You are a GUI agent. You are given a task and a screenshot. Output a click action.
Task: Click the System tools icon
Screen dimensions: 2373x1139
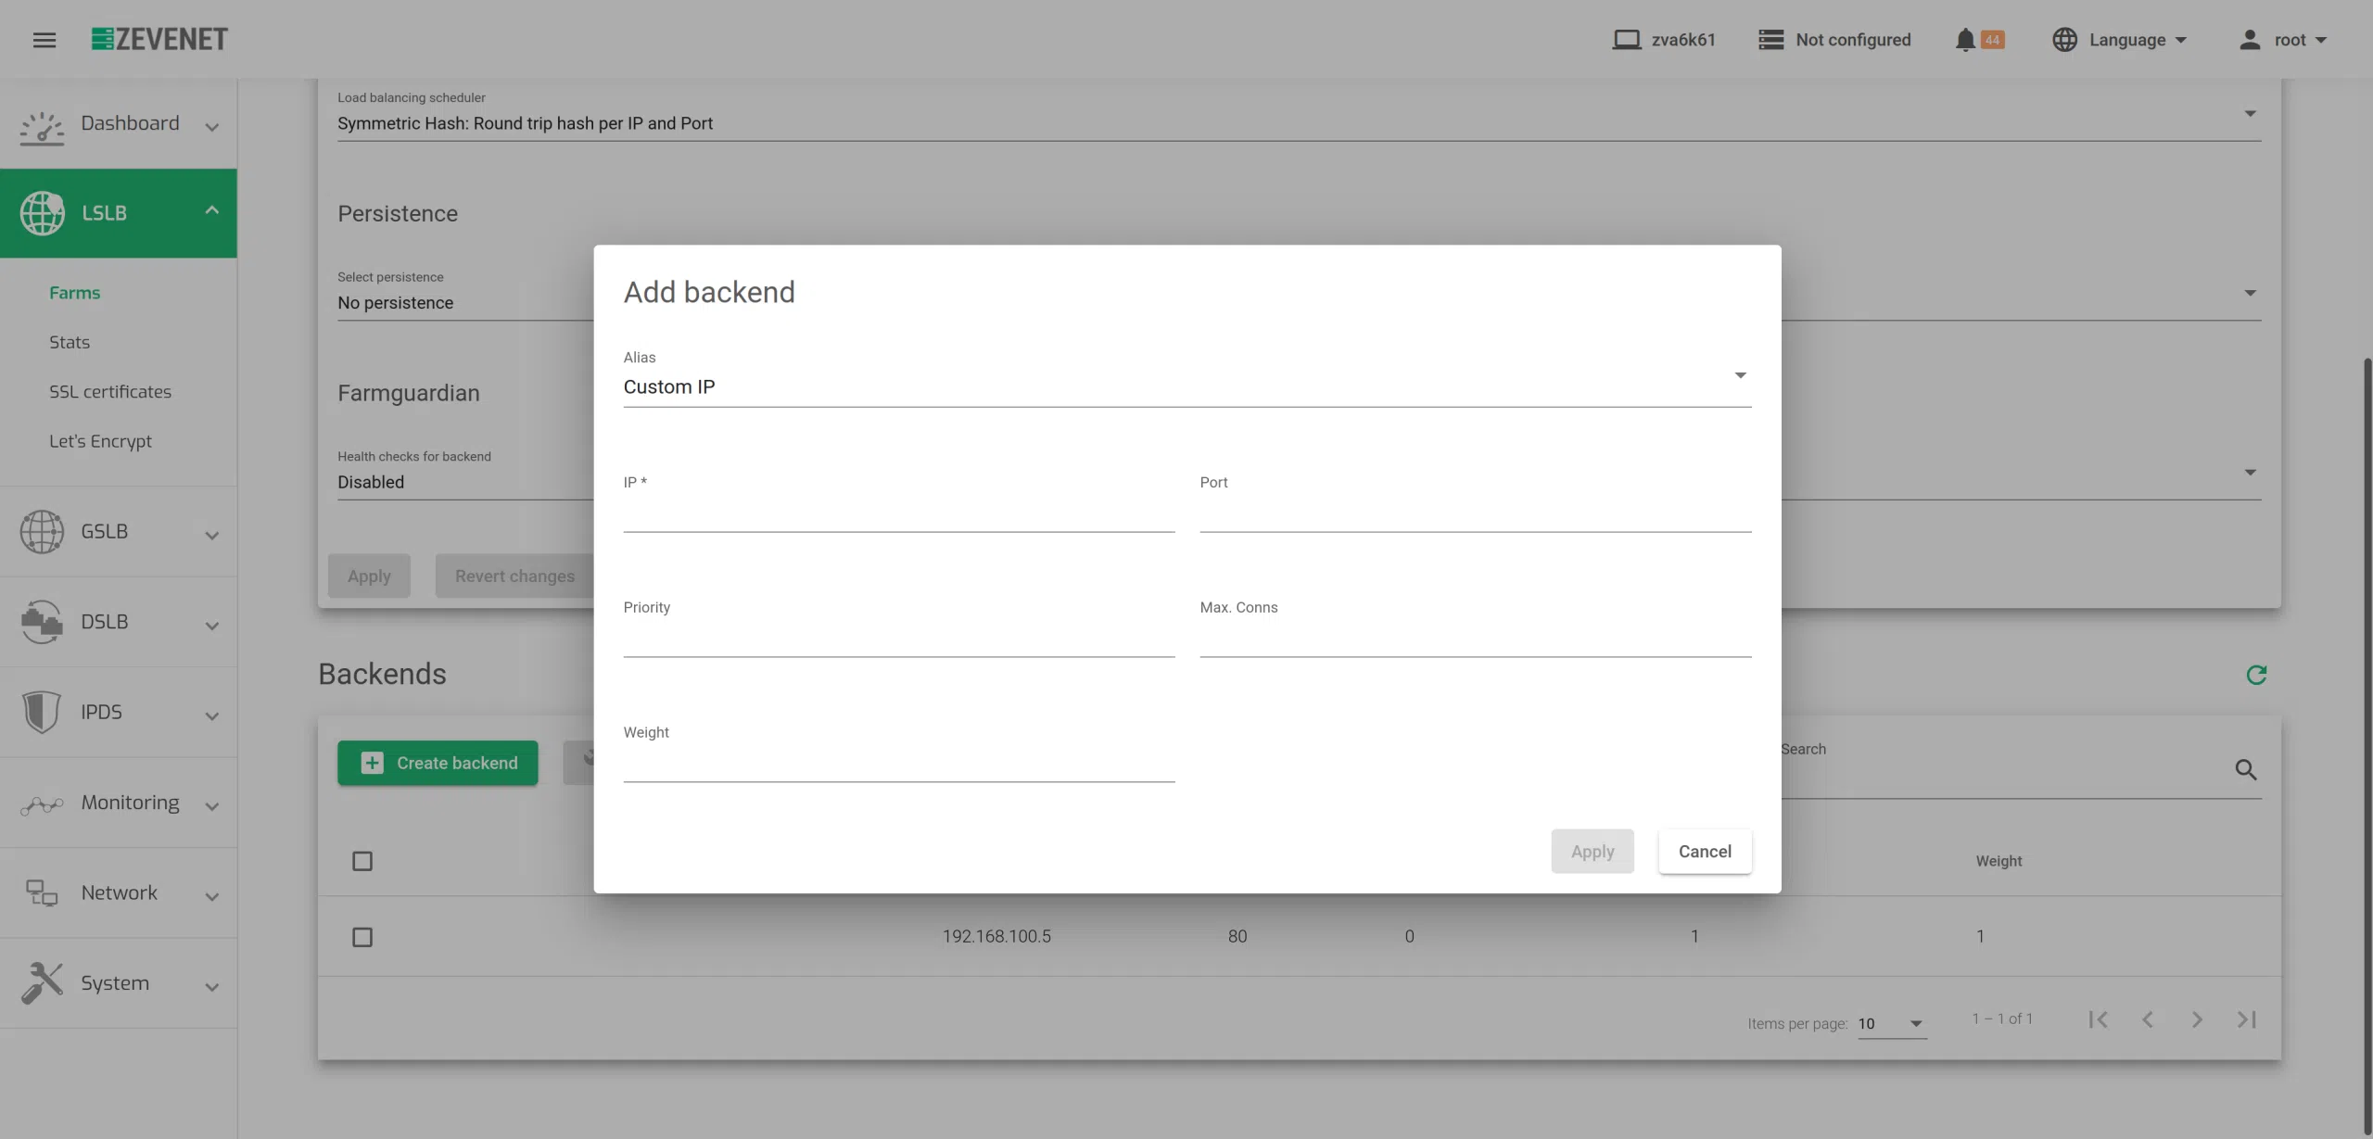click(42, 982)
